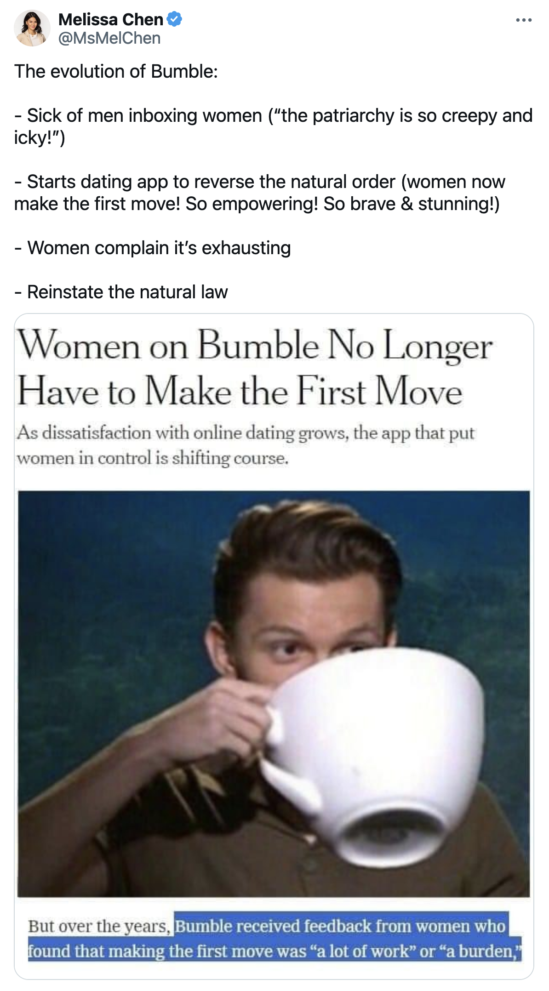Select "Reinstate the natural law" line
The image size is (549, 991).
(x=120, y=292)
